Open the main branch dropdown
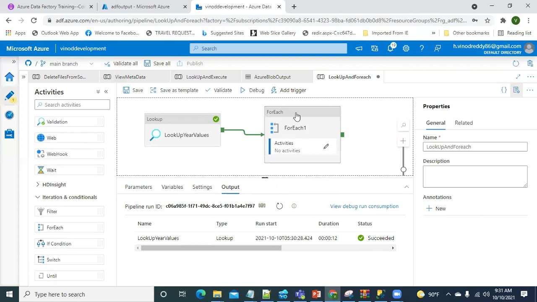This screenshot has height=302, width=537. tap(67, 64)
